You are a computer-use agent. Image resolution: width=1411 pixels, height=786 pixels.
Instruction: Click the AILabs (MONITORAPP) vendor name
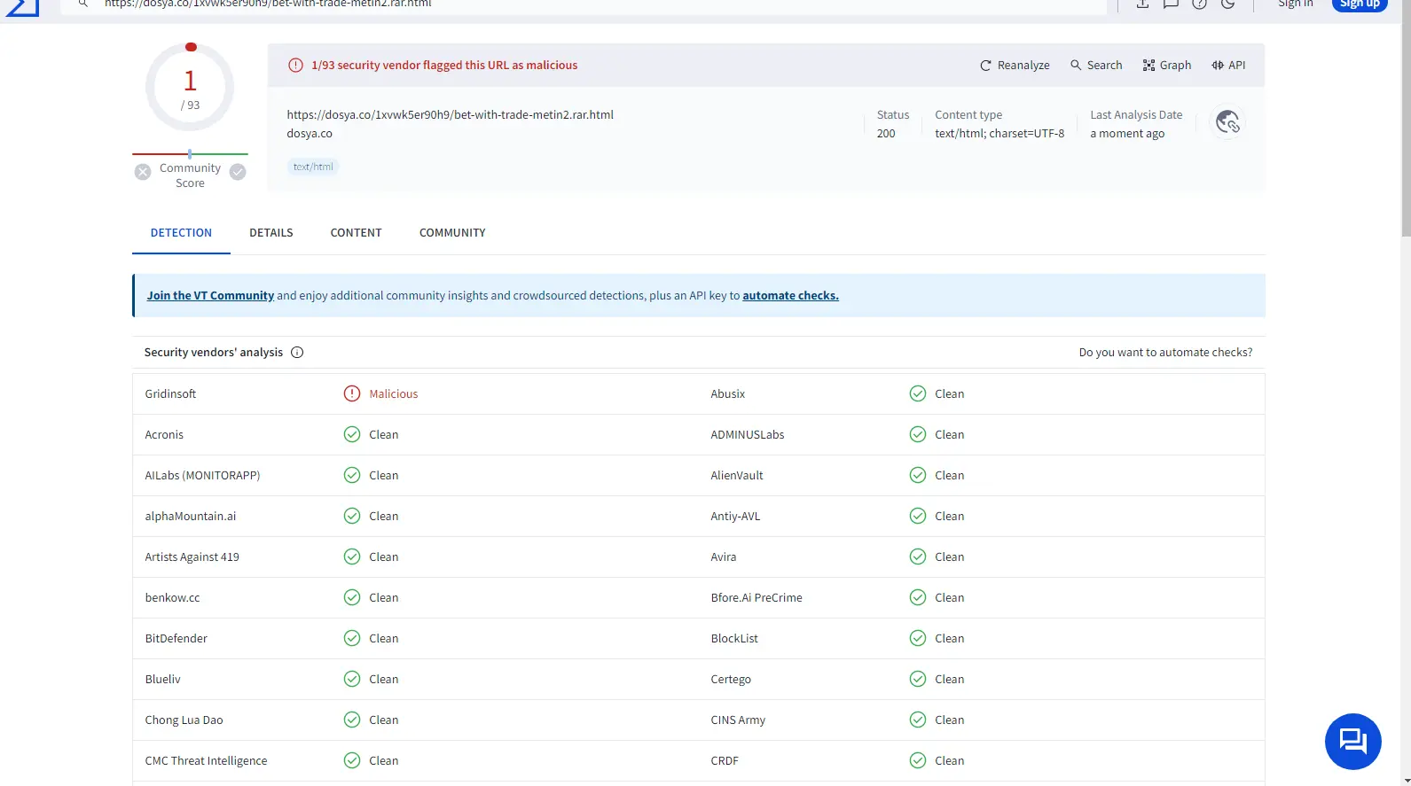(x=202, y=476)
